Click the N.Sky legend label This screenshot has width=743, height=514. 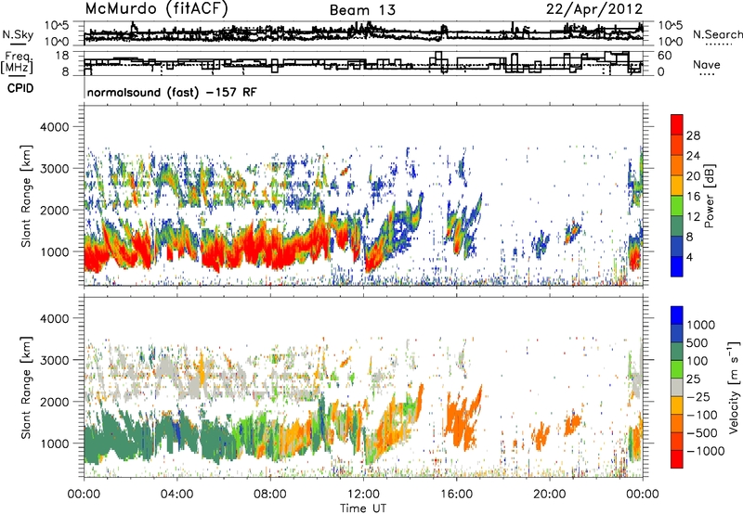click(x=18, y=34)
